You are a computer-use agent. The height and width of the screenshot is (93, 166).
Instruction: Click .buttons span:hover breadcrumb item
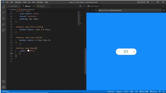point(27,10)
